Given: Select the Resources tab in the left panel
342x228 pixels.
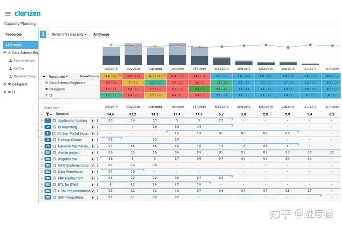Looking at the screenshot, I should tap(13, 34).
